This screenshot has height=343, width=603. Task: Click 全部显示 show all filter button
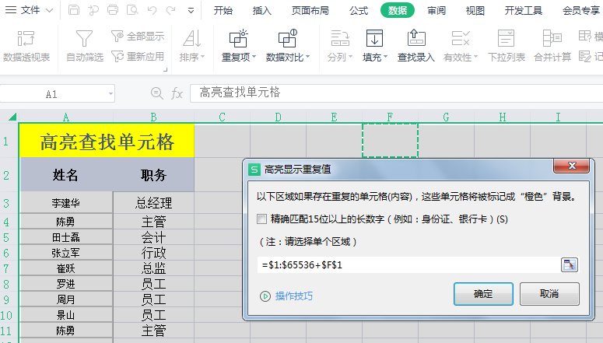click(x=138, y=36)
